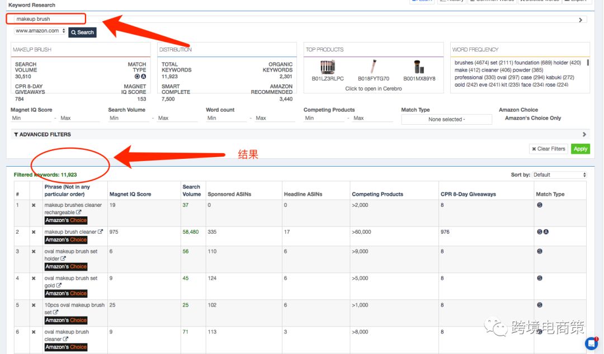
Task: Open the Sort by Default dropdown
Action: pos(559,174)
